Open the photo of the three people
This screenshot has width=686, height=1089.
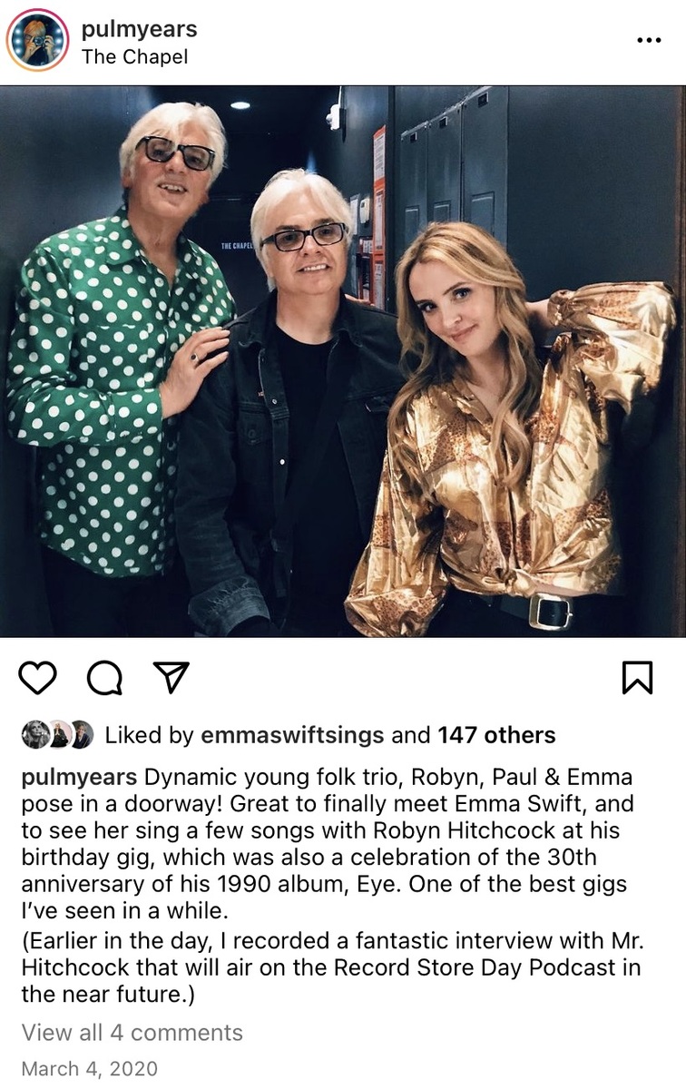pos(343,361)
